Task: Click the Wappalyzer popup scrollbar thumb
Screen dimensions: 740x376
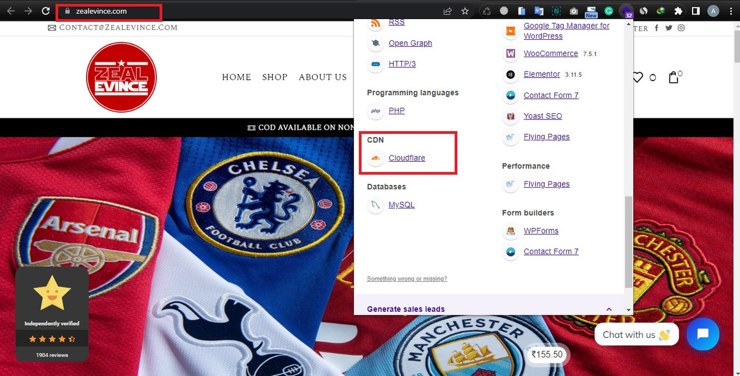Action: tap(629, 242)
